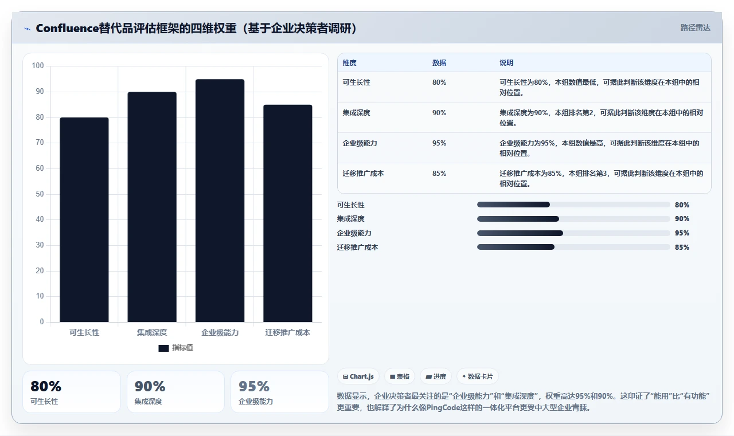
Task: Click the 数据 column header
Action: click(439, 63)
